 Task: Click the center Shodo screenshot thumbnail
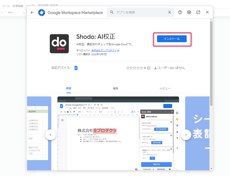118,133
